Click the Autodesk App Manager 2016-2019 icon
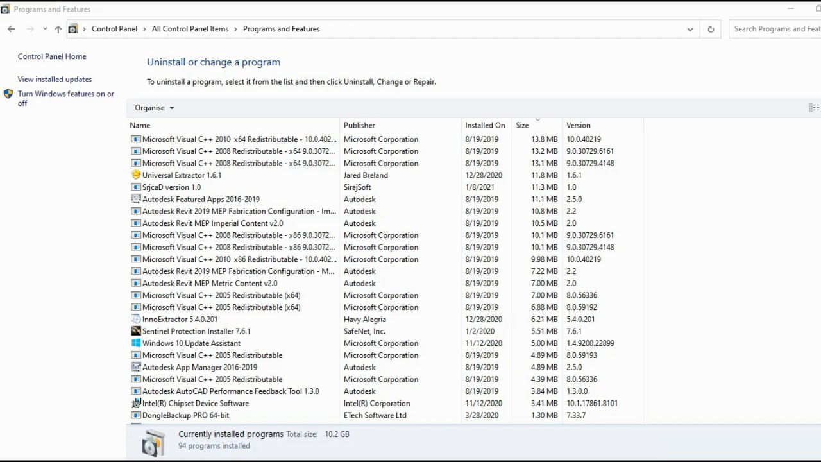Viewport: 821px width, 462px height. pos(135,368)
